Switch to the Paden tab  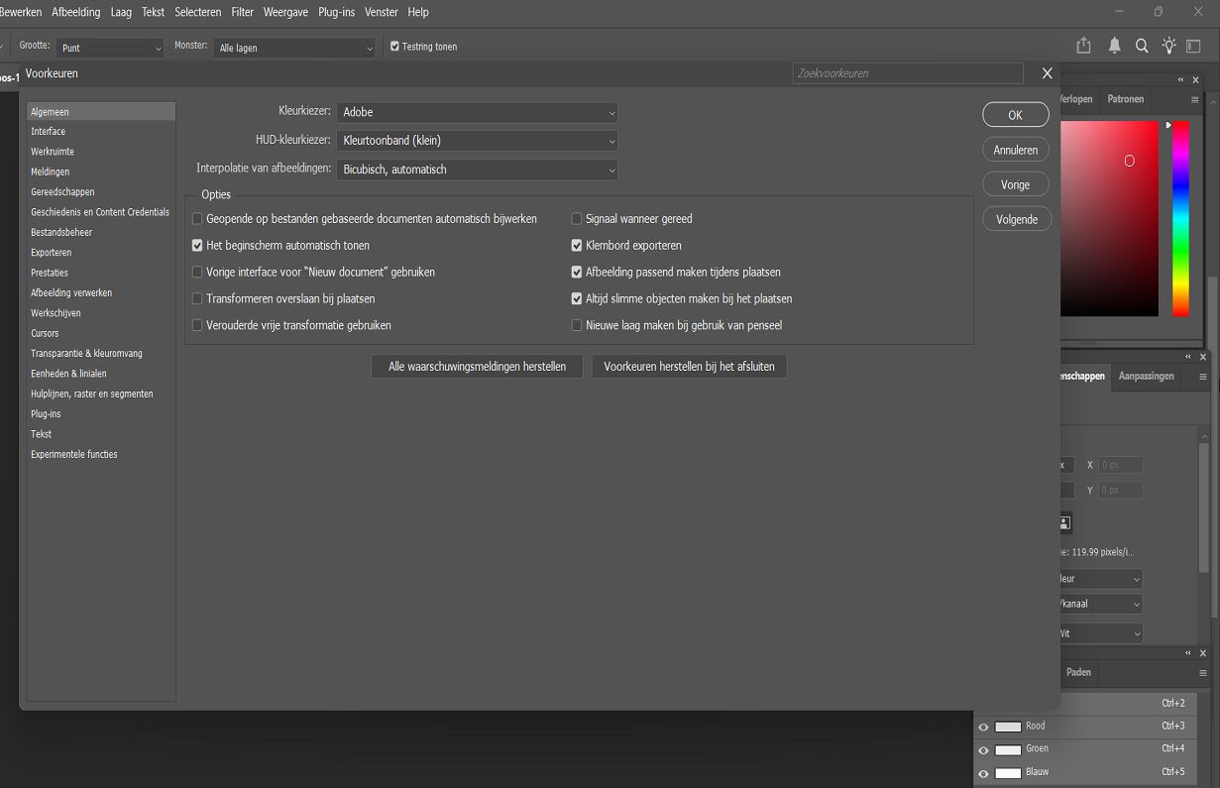[x=1078, y=673]
